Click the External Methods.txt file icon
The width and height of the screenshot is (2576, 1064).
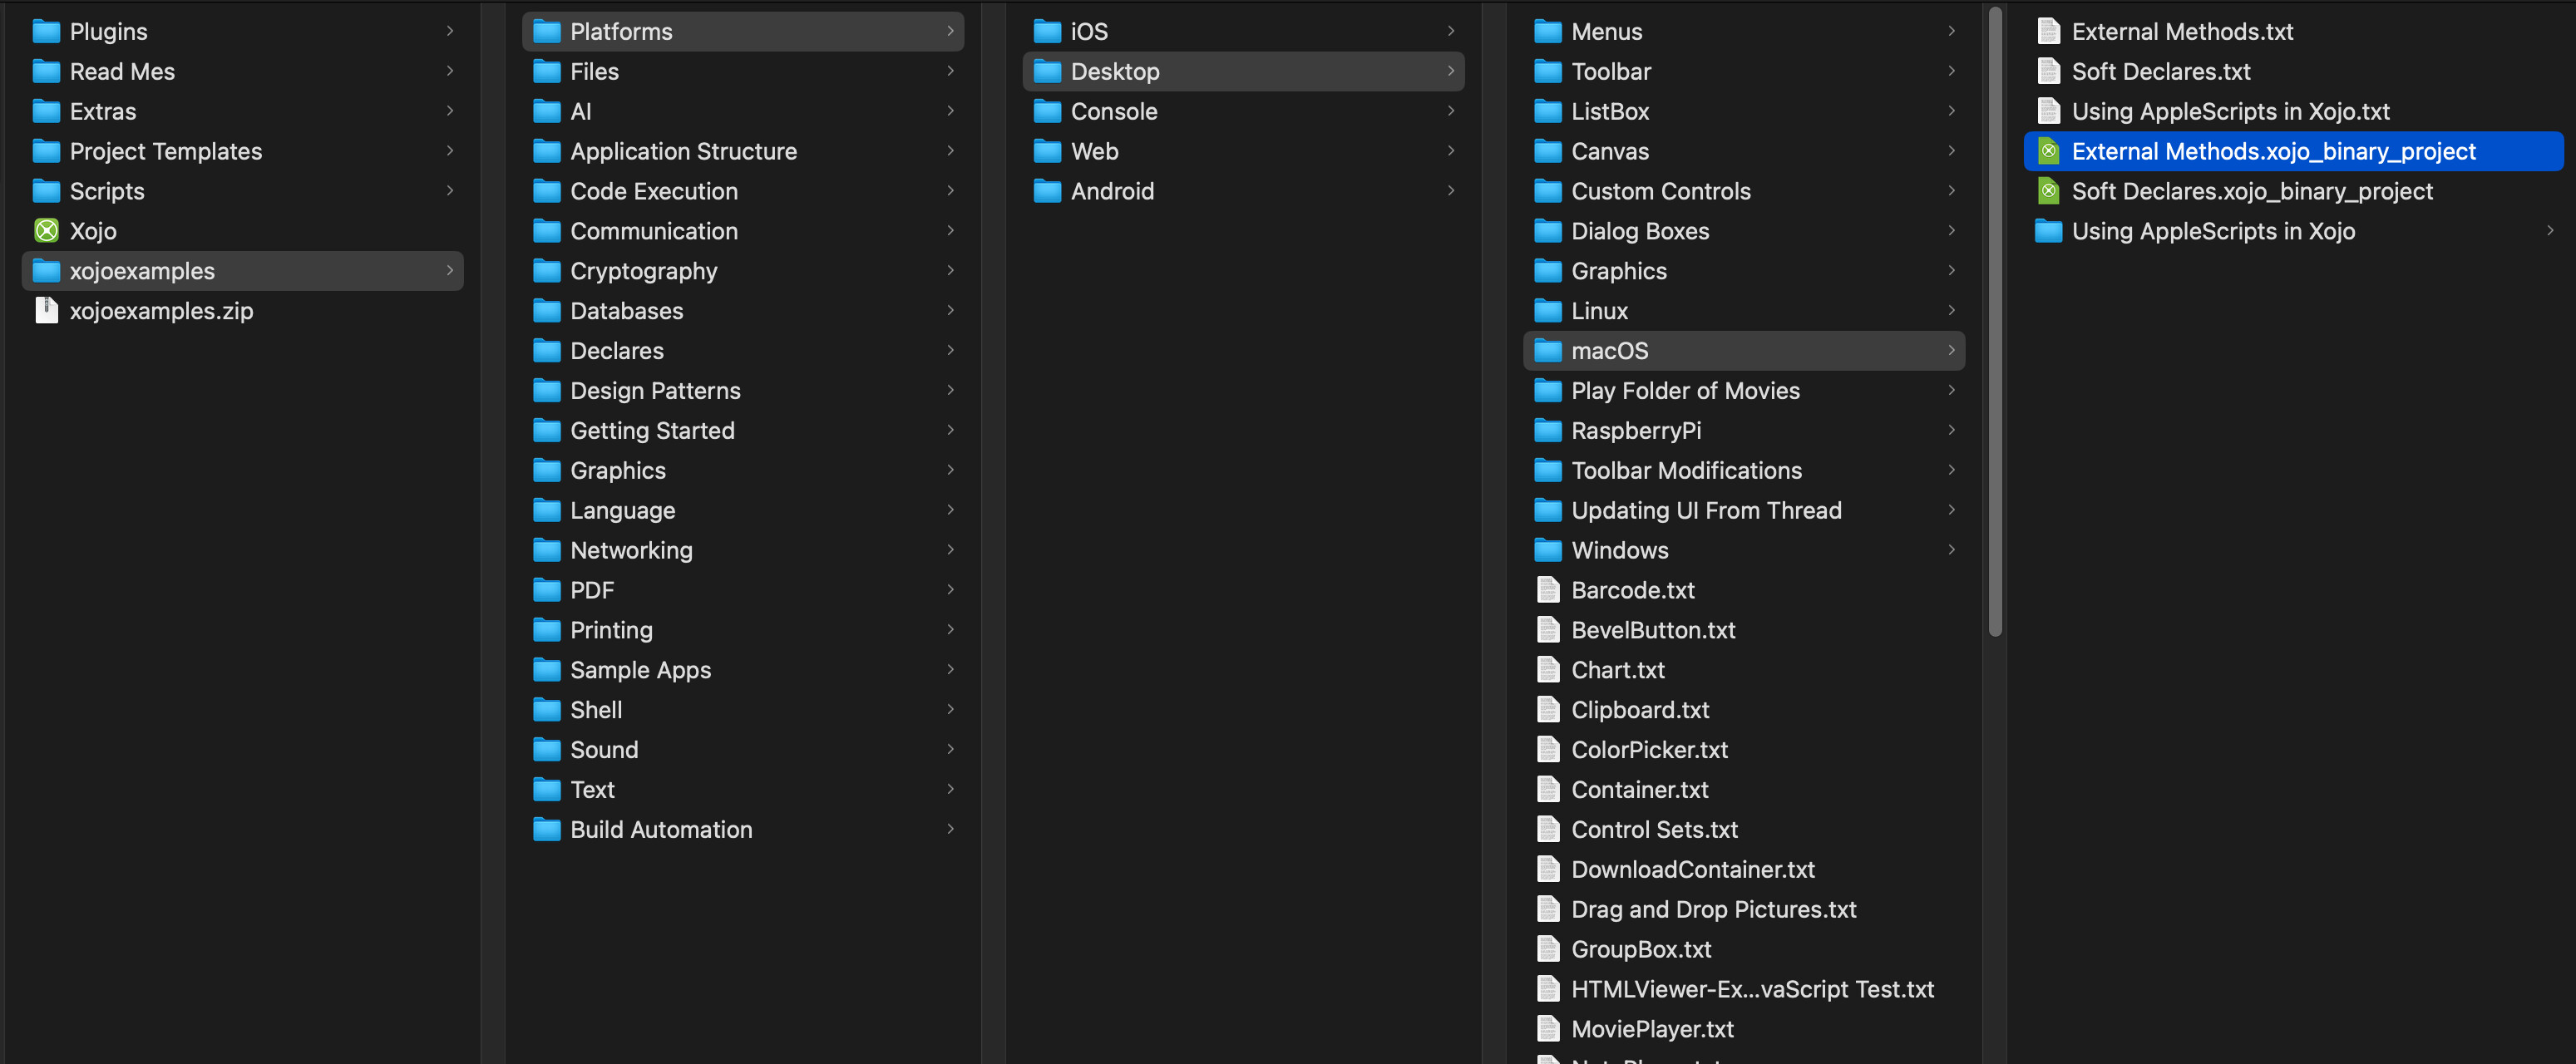pyautogui.click(x=2048, y=31)
